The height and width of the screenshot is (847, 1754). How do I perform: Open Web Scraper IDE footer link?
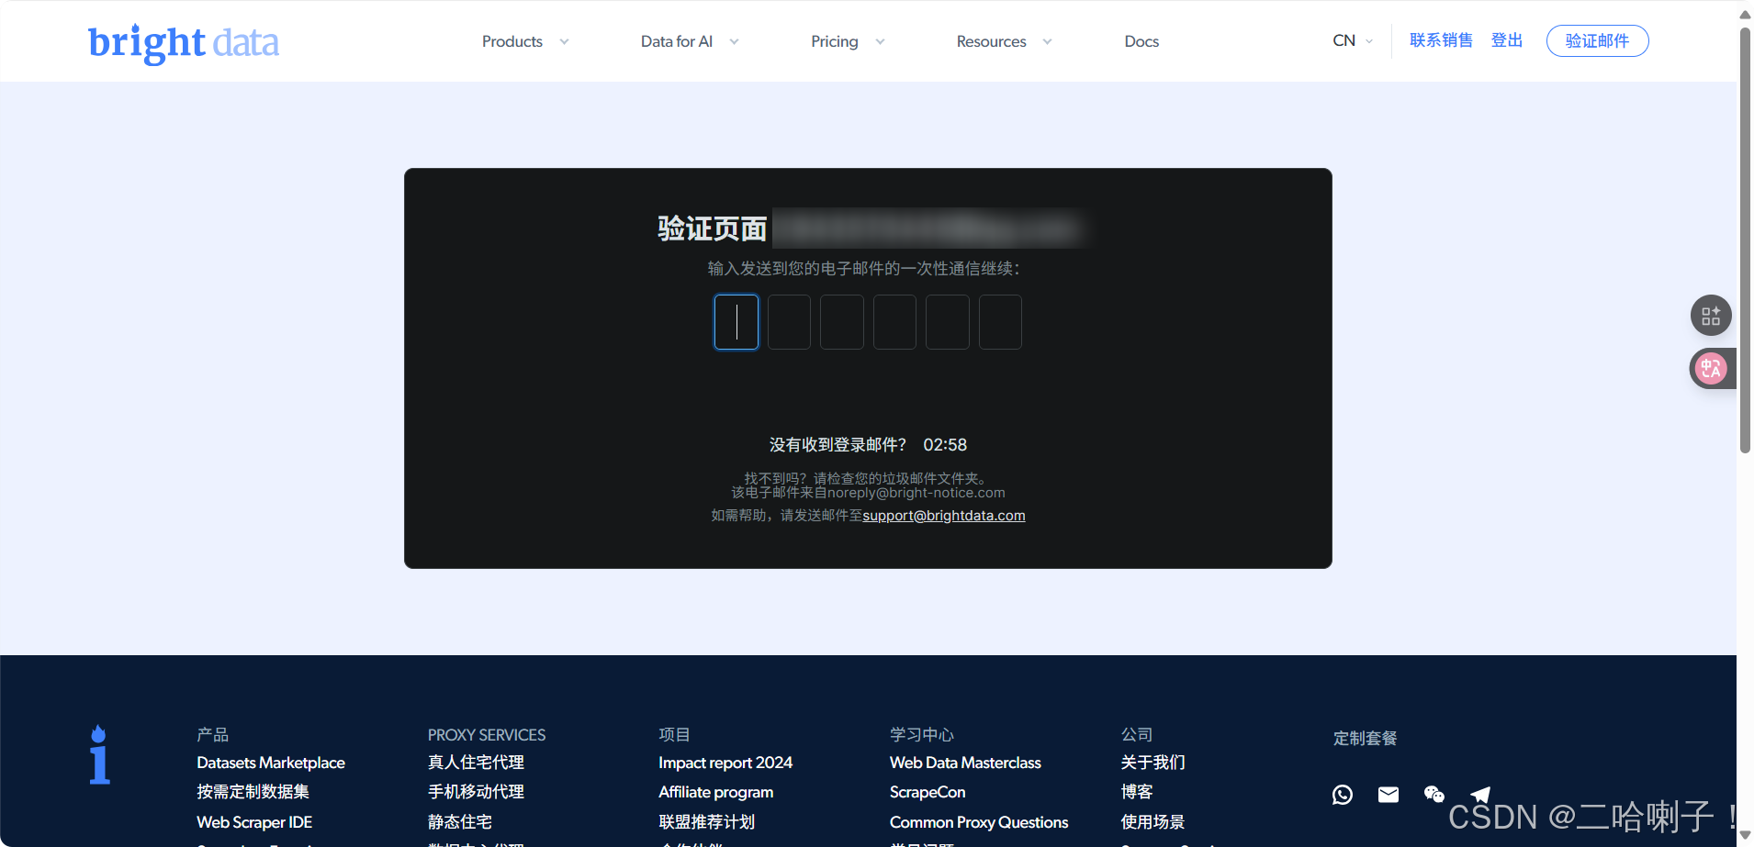pyautogui.click(x=254, y=822)
